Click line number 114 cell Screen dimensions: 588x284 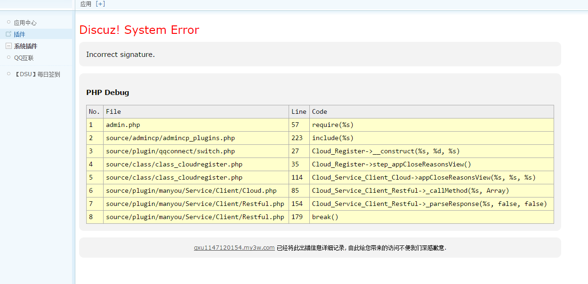click(299, 177)
